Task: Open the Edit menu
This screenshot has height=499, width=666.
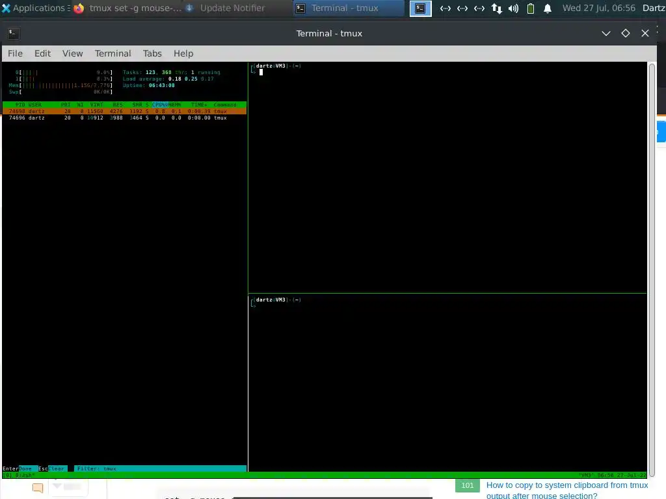Action: tap(42, 53)
